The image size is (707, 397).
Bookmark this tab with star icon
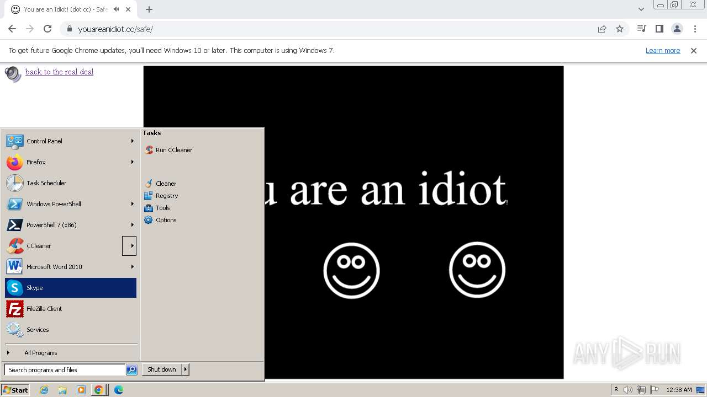(620, 29)
